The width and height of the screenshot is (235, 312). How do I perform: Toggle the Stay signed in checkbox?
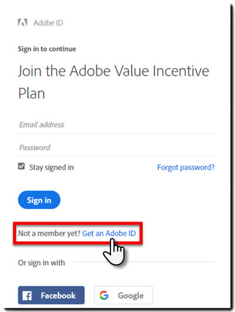pos(21,166)
